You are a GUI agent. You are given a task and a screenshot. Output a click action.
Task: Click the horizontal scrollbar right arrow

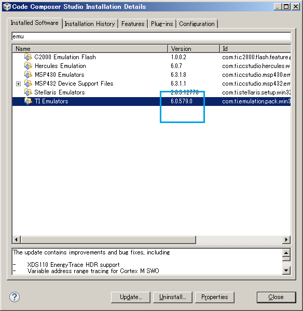(286, 239)
